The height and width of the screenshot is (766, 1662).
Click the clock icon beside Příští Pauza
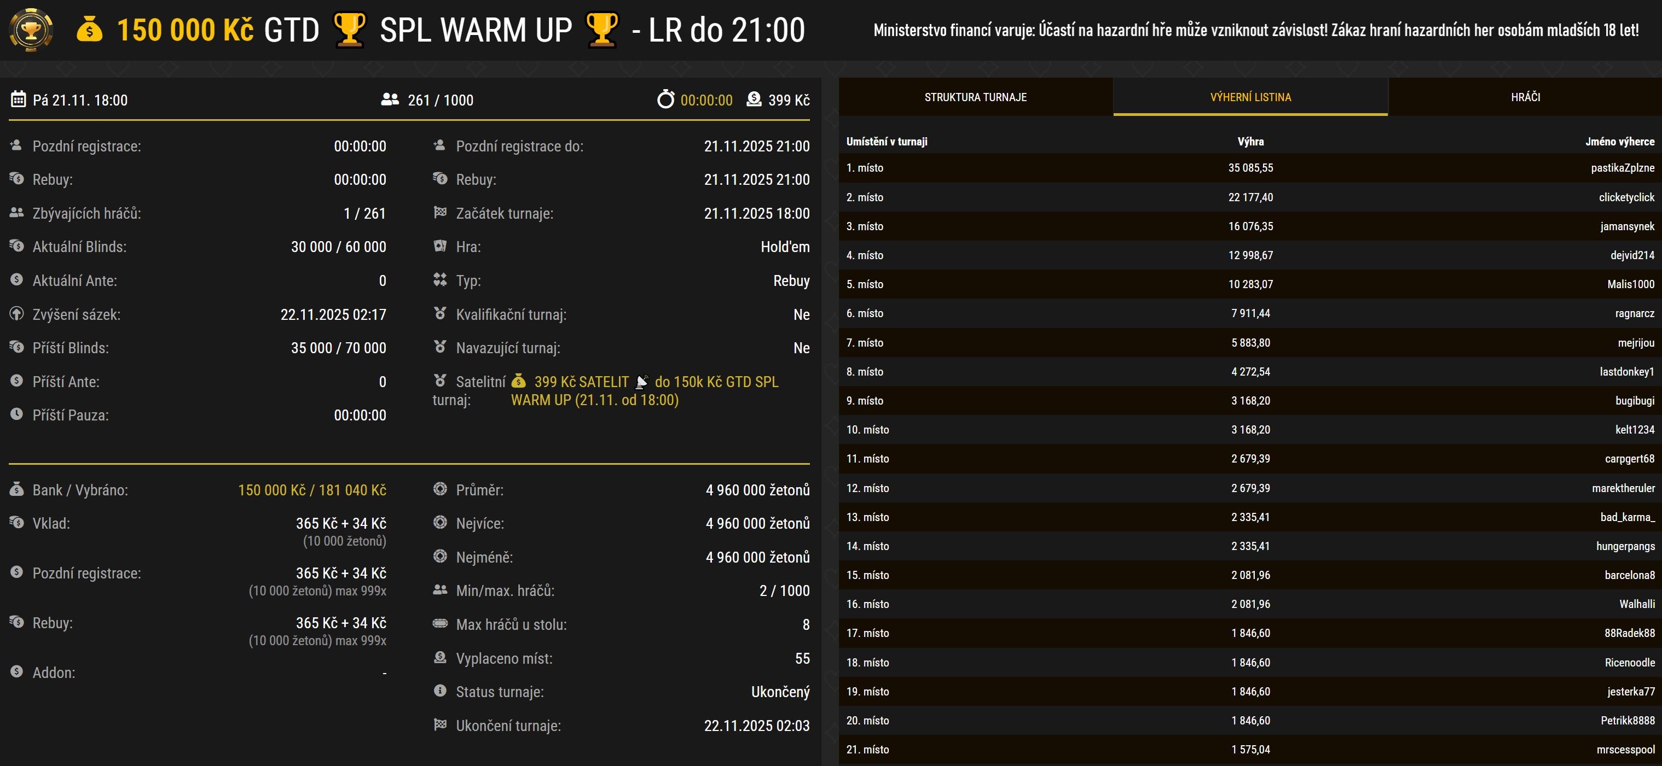tap(17, 414)
